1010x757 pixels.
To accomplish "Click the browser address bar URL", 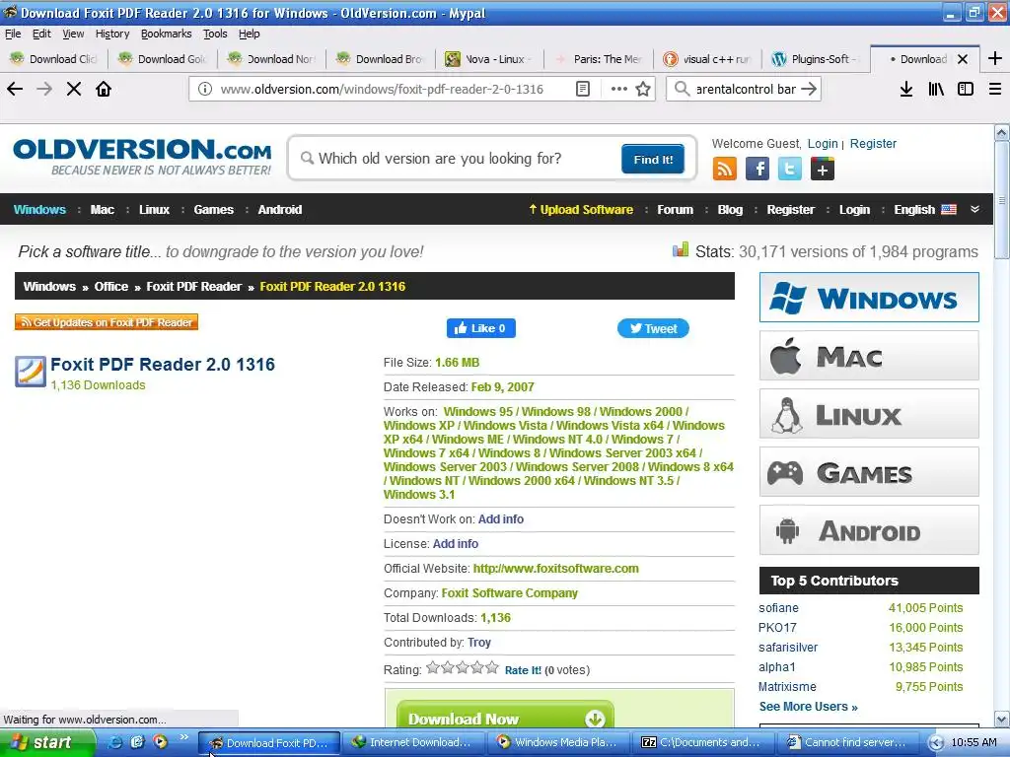I will (382, 89).
